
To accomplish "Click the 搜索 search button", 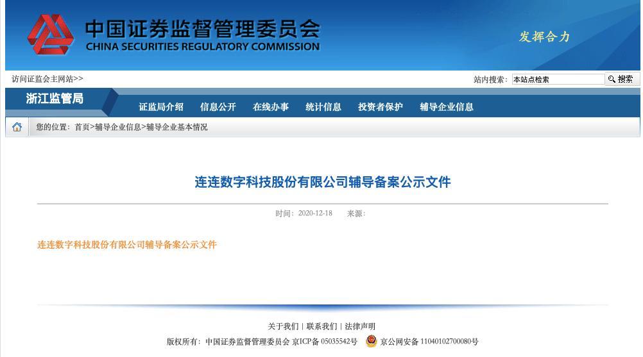I will click(621, 79).
